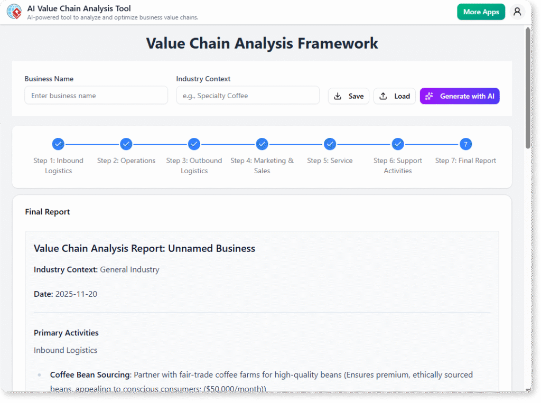Click the Business Name input field
Image resolution: width=541 pixels, height=403 pixels.
[96, 95]
